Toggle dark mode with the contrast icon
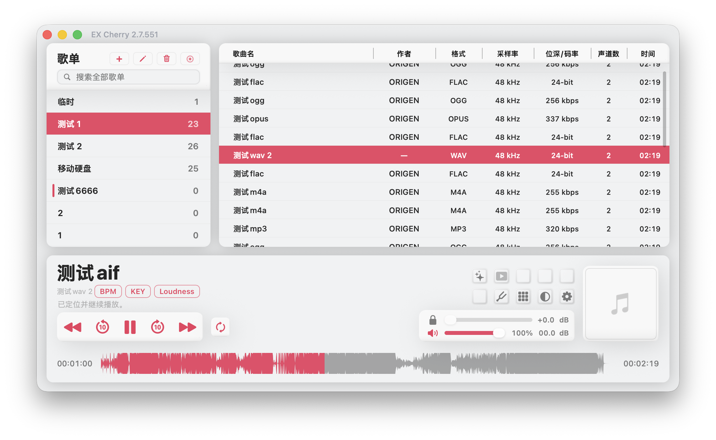This screenshot has width=716, height=440. click(x=545, y=297)
